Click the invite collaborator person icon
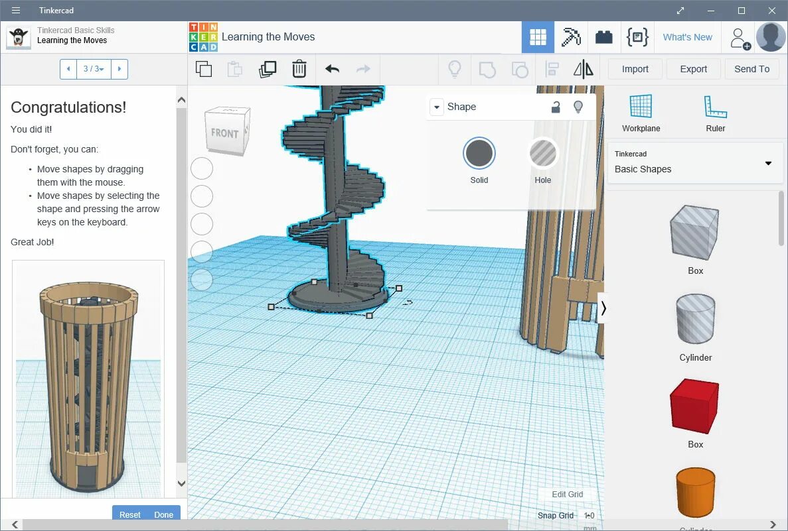The height and width of the screenshot is (531, 788). pyautogui.click(x=740, y=38)
